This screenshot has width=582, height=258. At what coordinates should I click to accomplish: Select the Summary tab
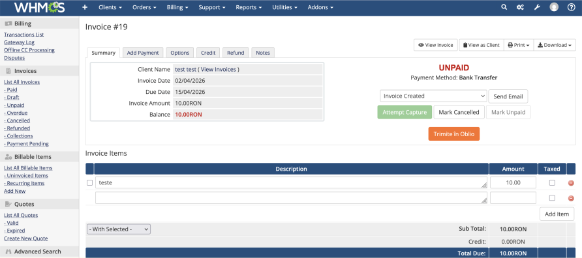(104, 53)
